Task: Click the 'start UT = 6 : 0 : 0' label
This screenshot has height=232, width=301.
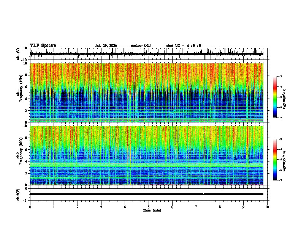Action: (x=184, y=45)
